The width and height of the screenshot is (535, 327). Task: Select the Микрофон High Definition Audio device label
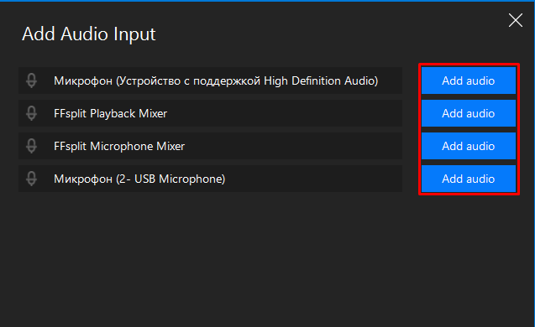point(216,81)
